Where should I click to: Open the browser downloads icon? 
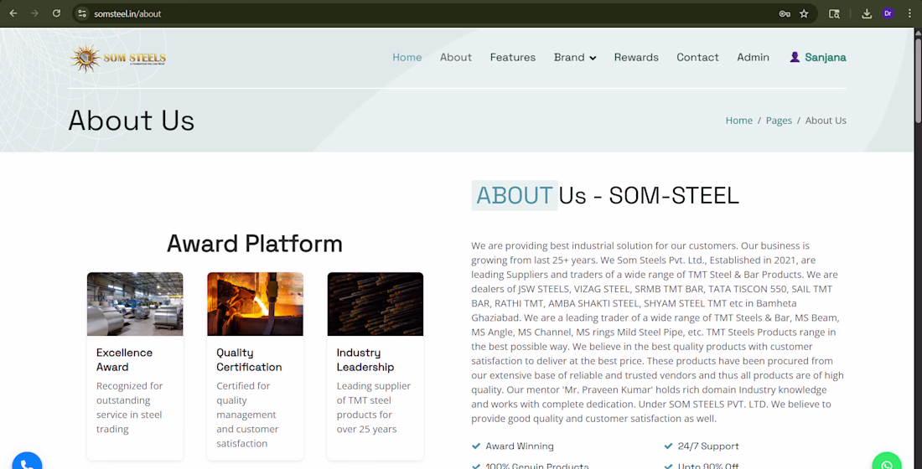pyautogui.click(x=866, y=13)
